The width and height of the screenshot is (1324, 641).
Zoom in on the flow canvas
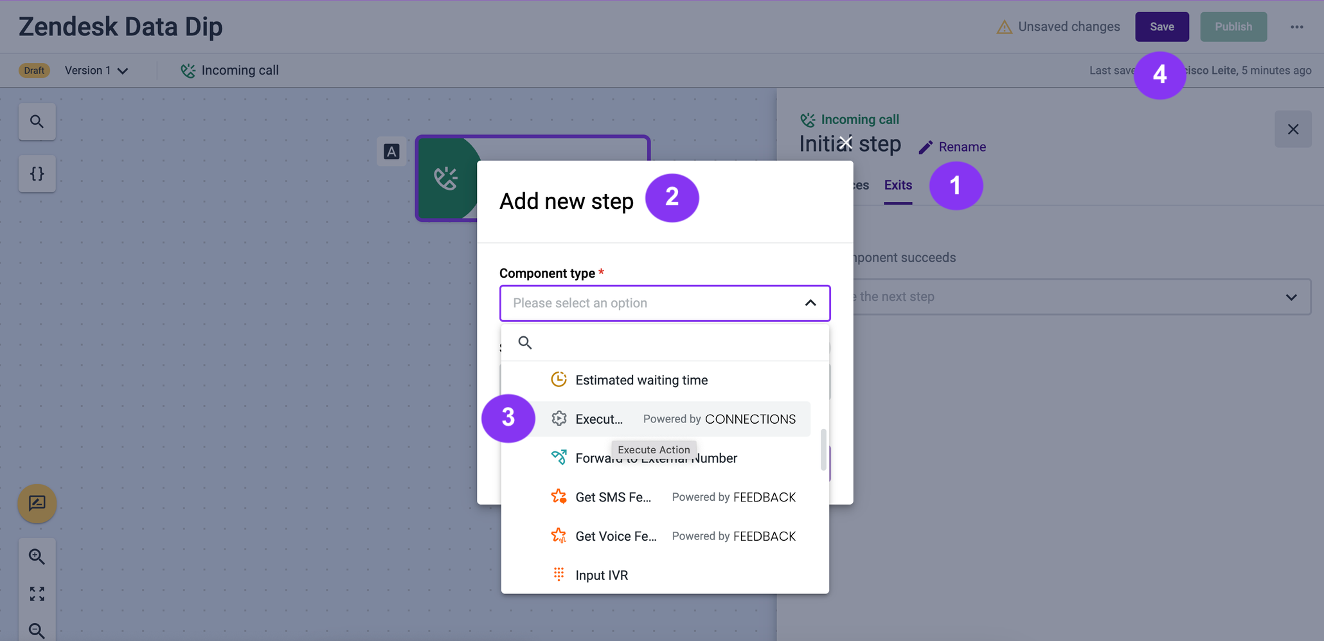(37, 556)
